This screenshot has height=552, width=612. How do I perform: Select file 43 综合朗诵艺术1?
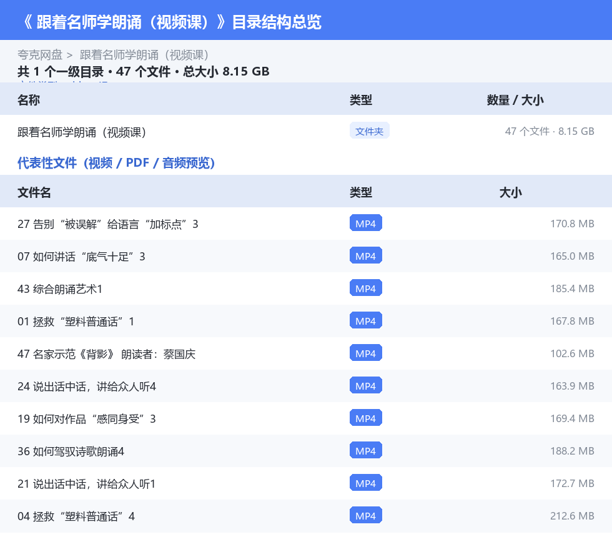pos(60,289)
